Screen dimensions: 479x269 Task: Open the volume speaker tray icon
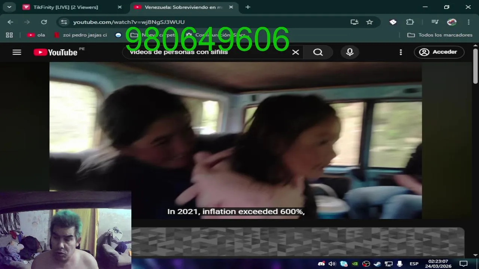332,264
